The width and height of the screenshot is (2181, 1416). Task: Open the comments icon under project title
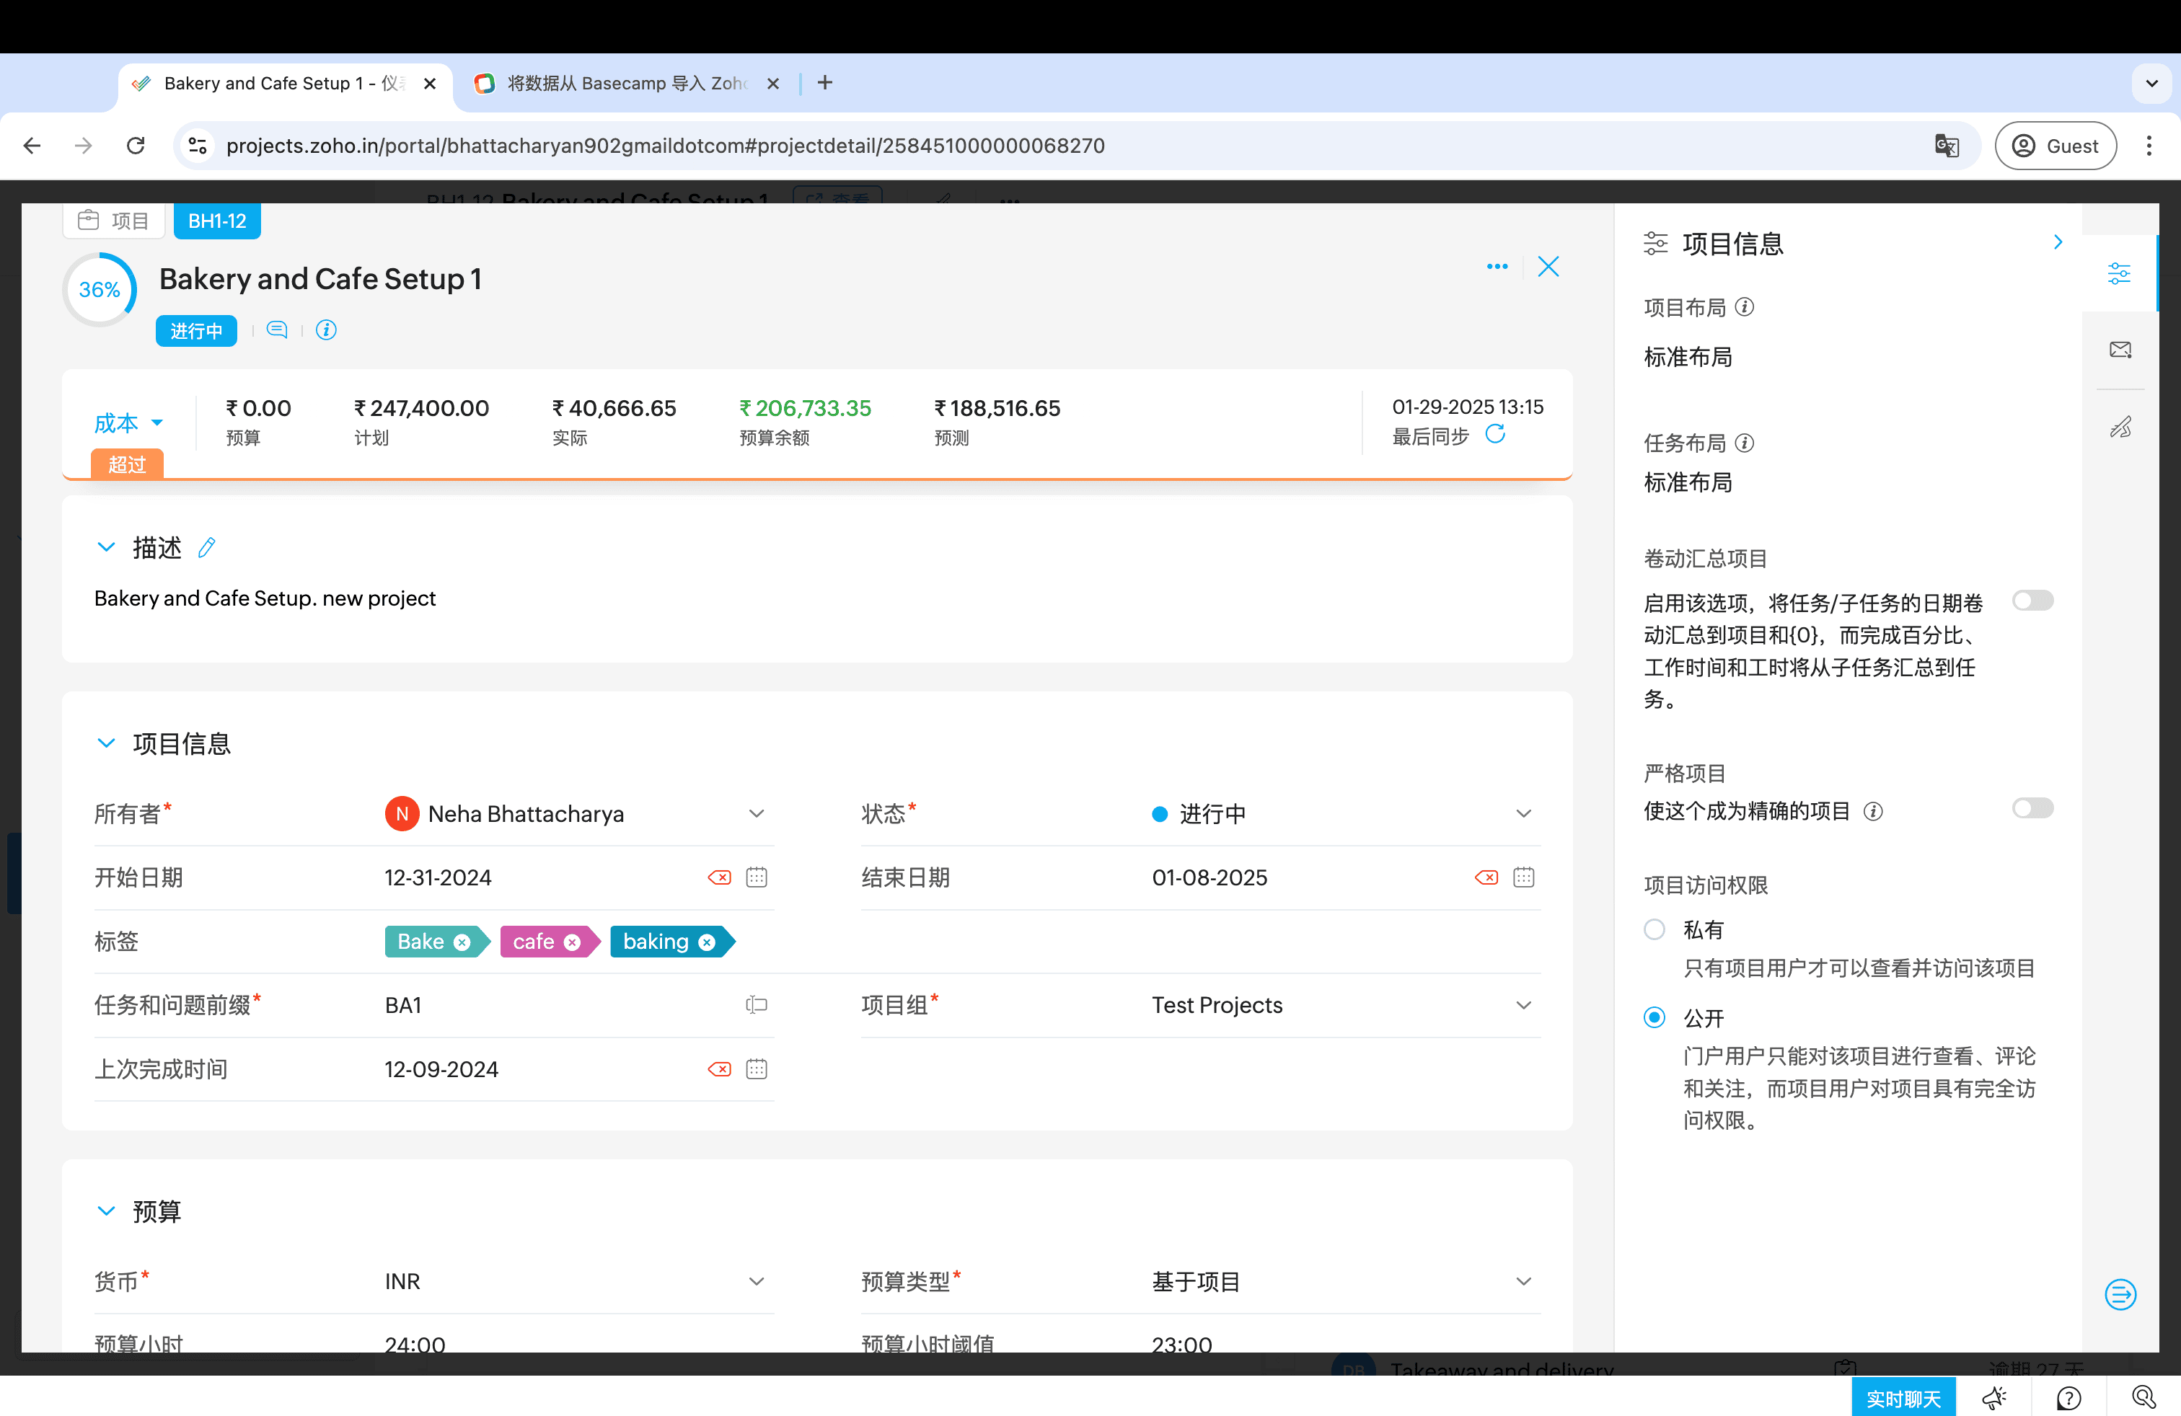[x=277, y=329]
